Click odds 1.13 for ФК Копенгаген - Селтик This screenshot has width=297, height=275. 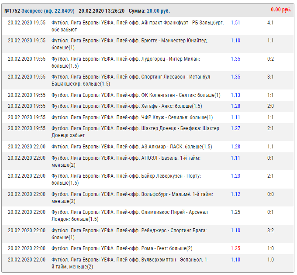(235, 95)
